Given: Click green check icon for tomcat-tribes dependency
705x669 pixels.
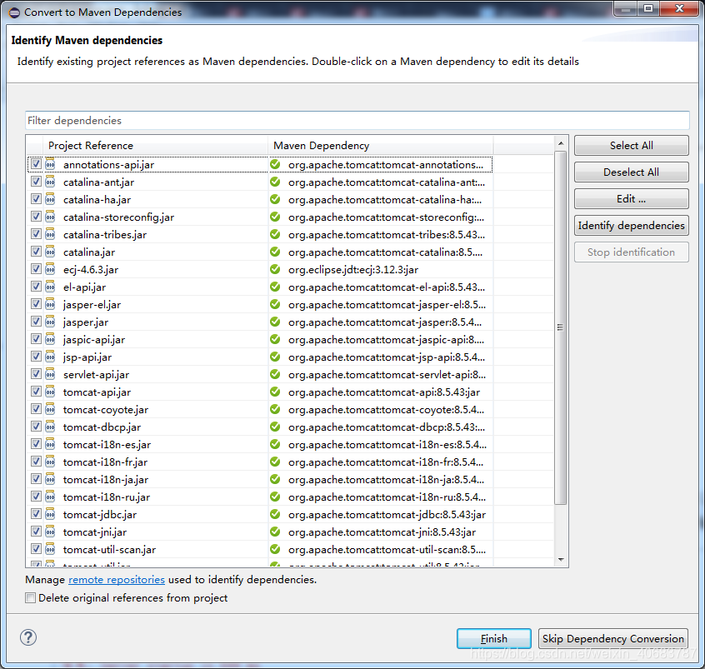Looking at the screenshot, I should [x=275, y=234].
